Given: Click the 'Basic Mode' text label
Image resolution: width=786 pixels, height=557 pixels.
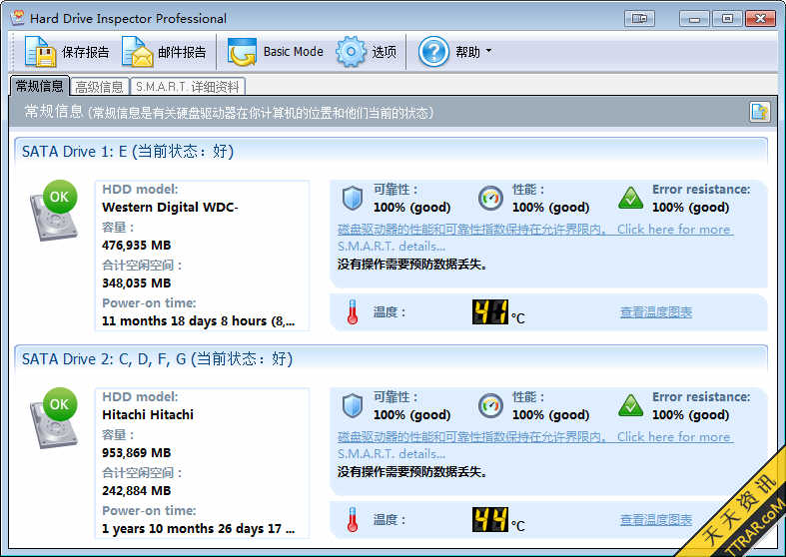Looking at the screenshot, I should pyautogui.click(x=294, y=52).
